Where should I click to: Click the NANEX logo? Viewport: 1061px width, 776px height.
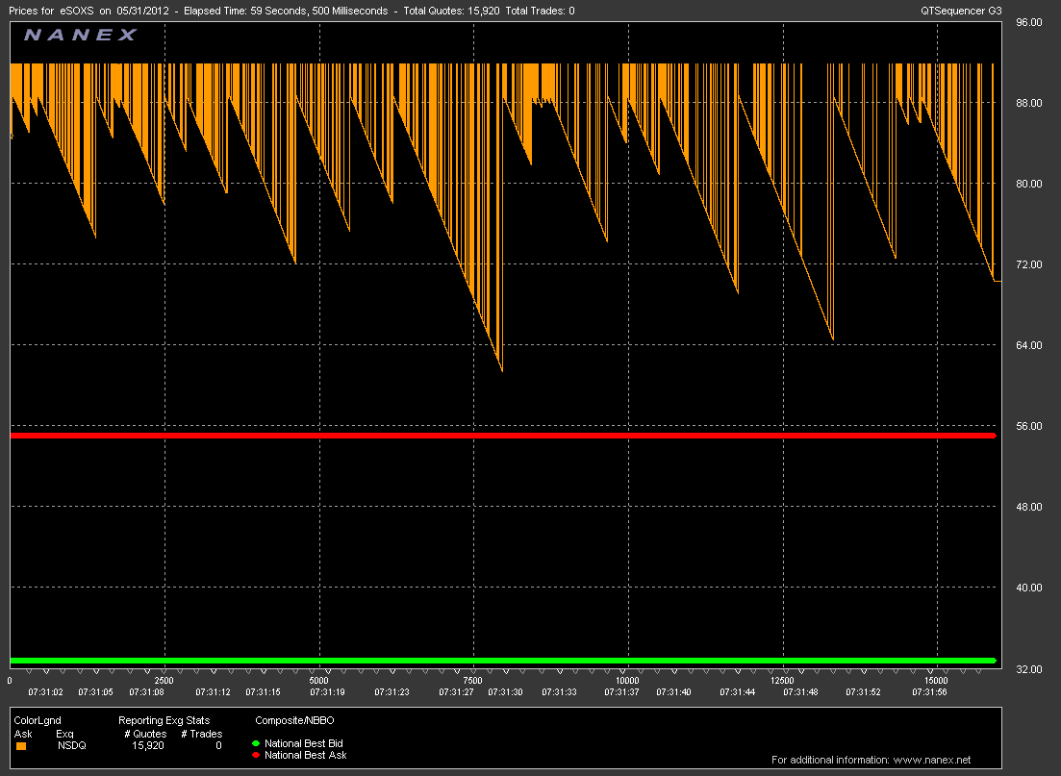click(80, 36)
